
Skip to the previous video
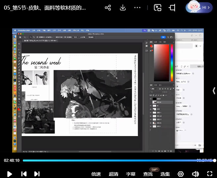(24, 174)
